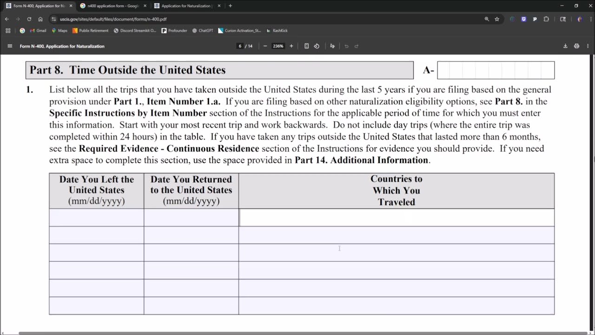Screen dimensions: 595x335
Task: Print the N-400 PDF document
Action: pos(576,46)
